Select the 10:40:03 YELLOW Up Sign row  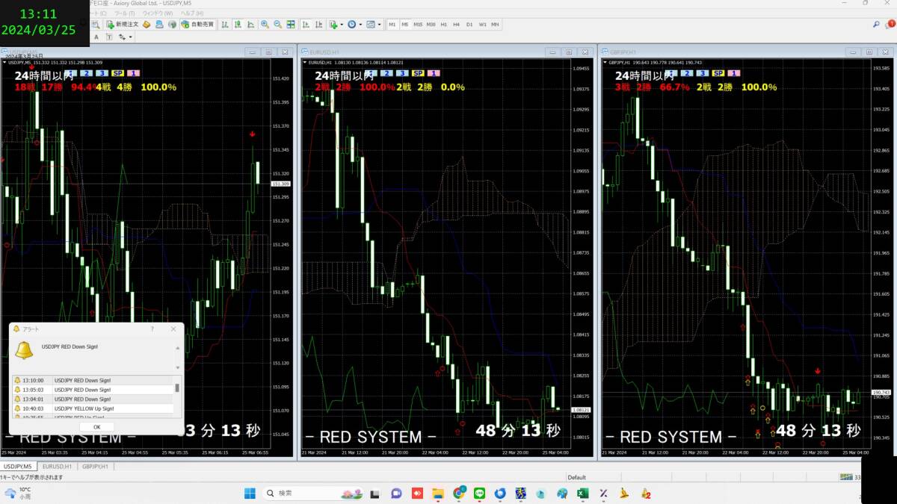click(93, 408)
